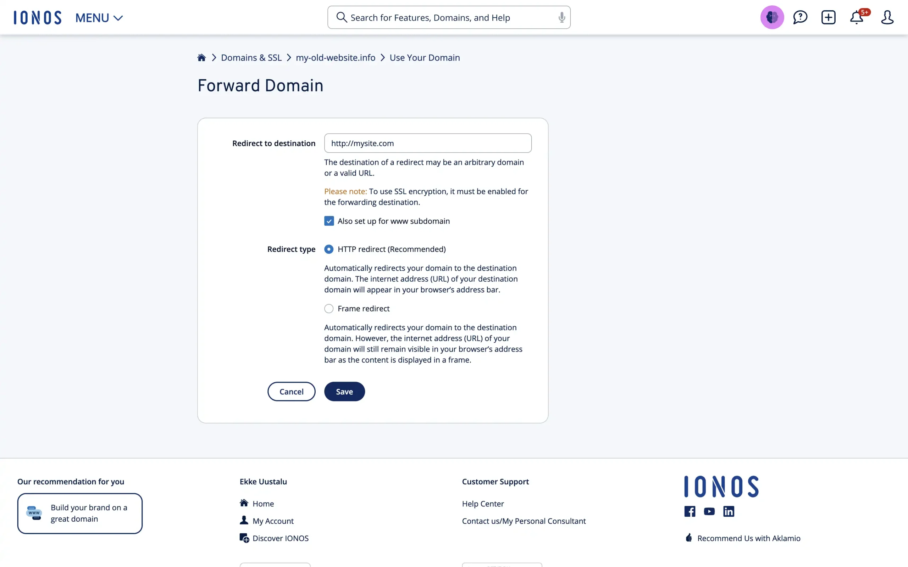Click the Cancel button to discard
This screenshot has height=567, width=908.
(292, 391)
